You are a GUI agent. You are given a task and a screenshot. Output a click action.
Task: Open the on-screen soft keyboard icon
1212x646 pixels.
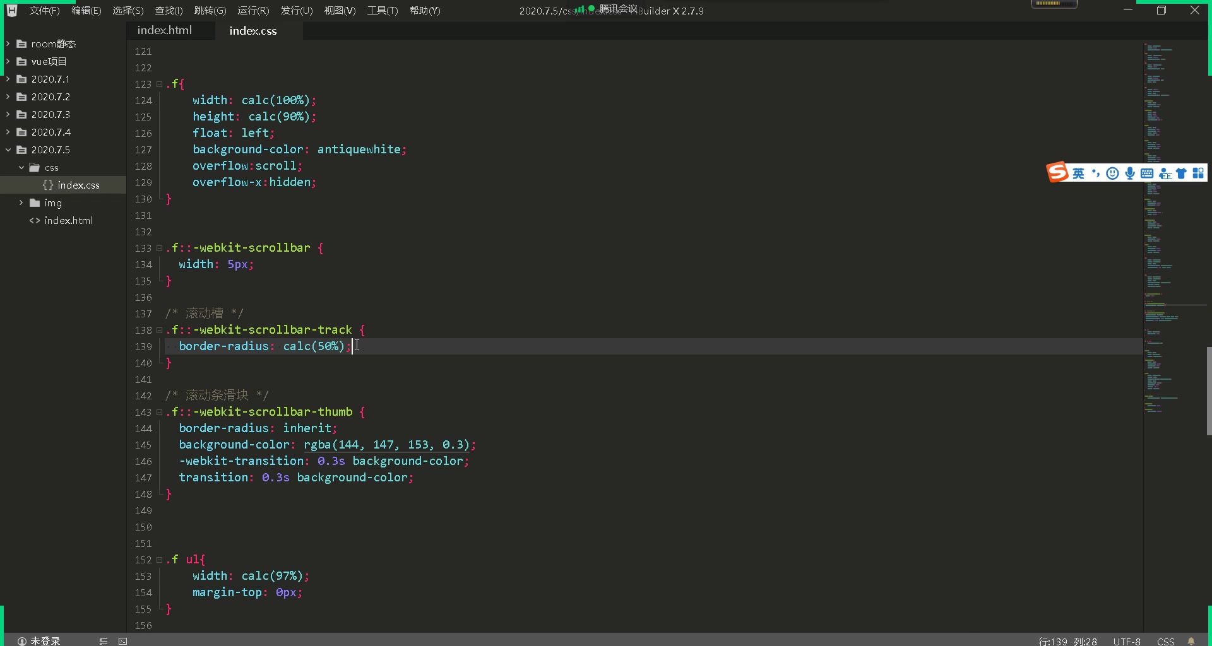(1147, 173)
